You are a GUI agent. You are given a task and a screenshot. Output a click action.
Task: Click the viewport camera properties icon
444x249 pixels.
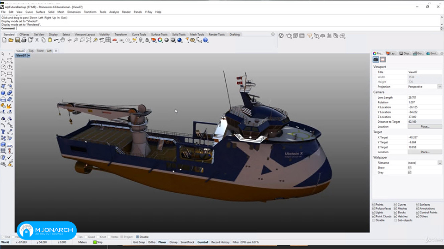click(376, 59)
